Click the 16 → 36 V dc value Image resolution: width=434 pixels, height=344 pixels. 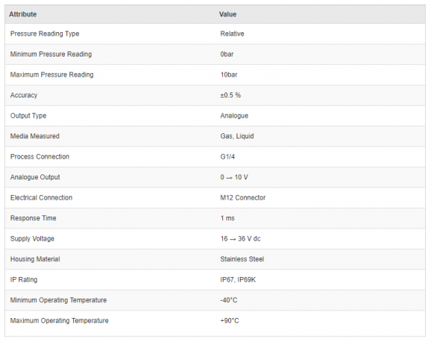click(240, 239)
